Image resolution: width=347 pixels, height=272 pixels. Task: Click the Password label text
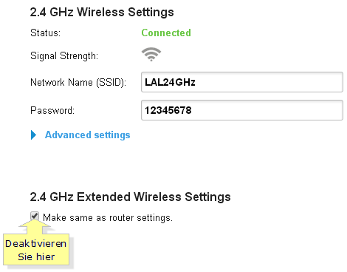(52, 110)
